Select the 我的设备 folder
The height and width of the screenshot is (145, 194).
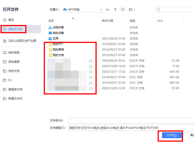point(58,33)
